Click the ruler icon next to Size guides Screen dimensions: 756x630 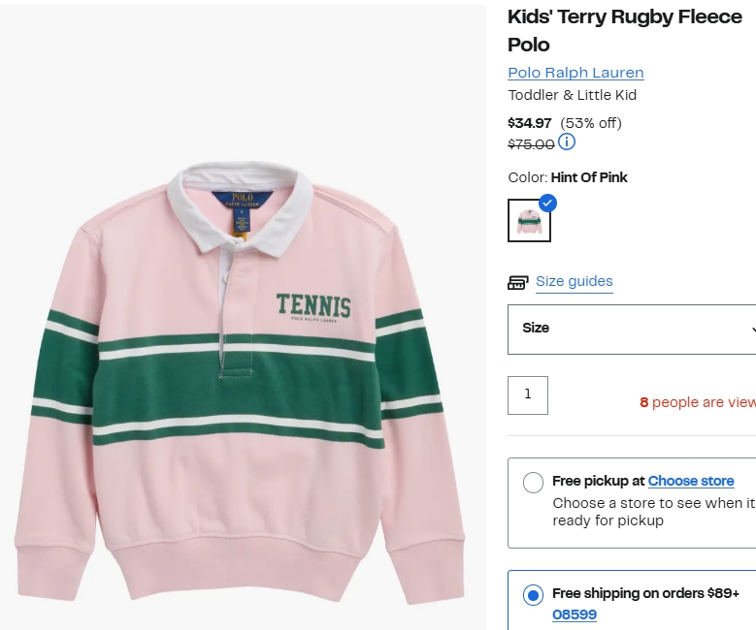click(518, 282)
